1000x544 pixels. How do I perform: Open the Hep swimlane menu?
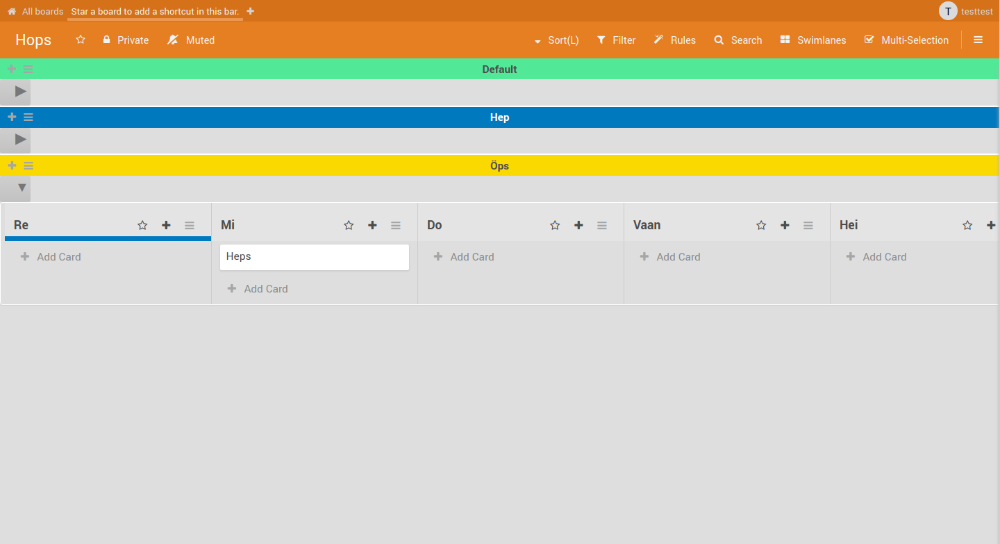pos(28,117)
